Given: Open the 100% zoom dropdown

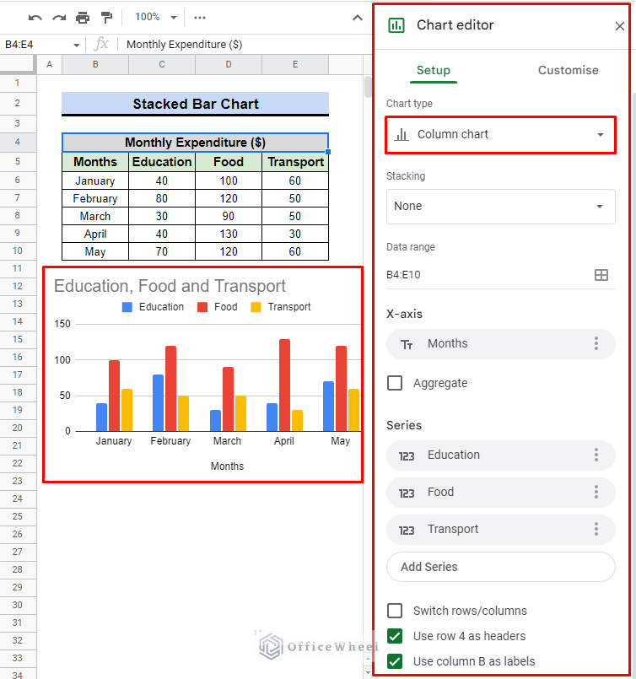Looking at the screenshot, I should (x=156, y=17).
